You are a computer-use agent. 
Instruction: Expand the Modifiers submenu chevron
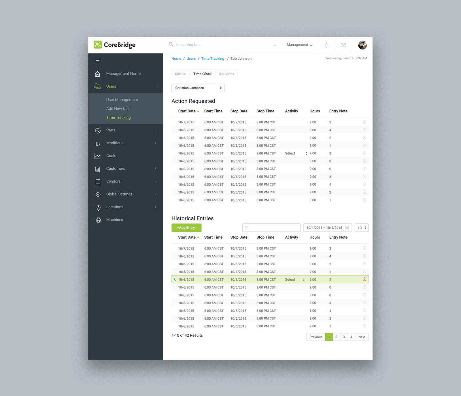tap(156, 143)
